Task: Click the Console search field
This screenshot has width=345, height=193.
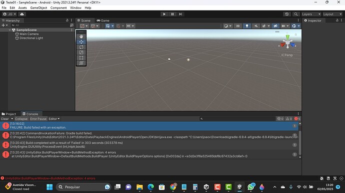Action: [x=237, y=119]
